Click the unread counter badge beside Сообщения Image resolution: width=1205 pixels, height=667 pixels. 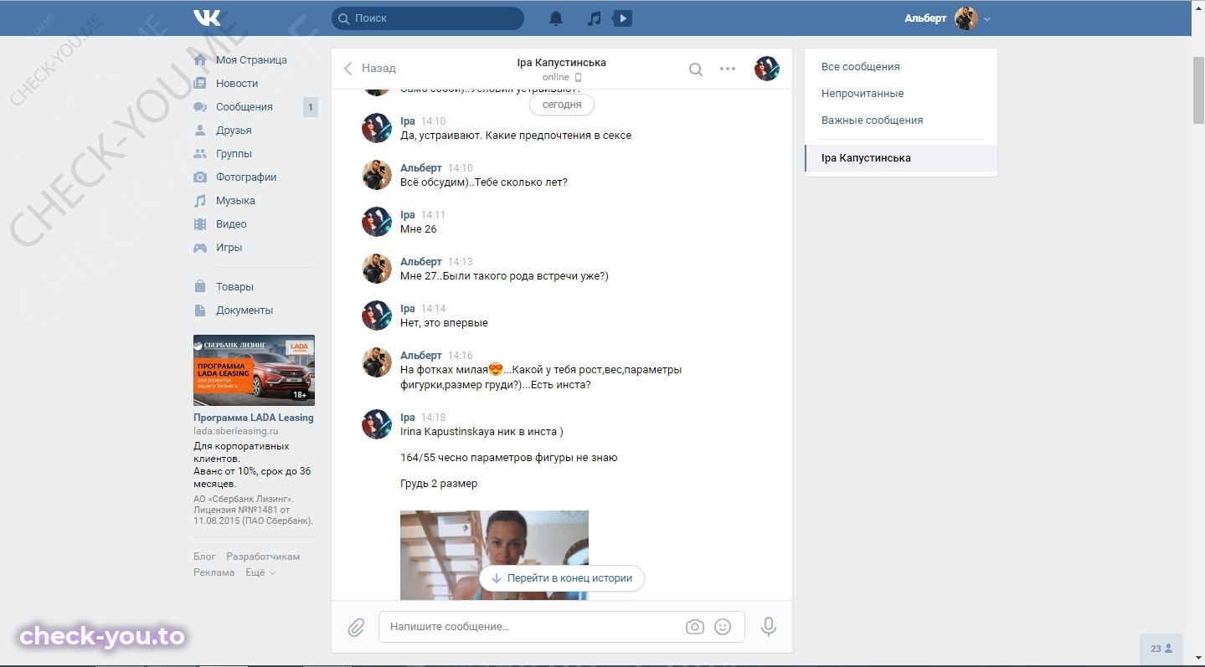click(310, 107)
